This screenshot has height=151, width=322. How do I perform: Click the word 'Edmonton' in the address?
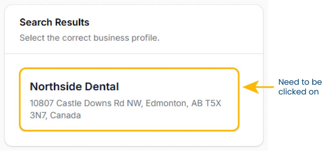164,103
